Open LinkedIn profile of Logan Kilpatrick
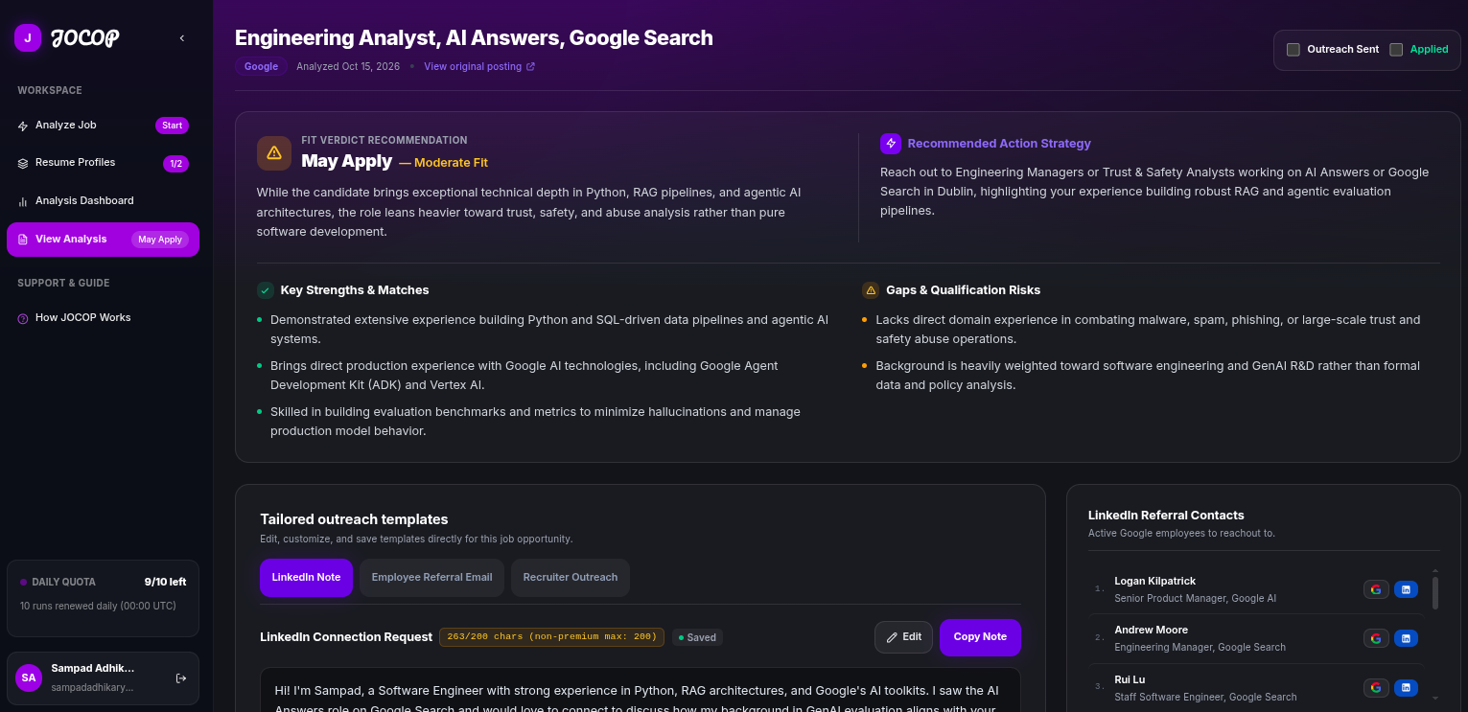This screenshot has height=712, width=1468. [1406, 589]
